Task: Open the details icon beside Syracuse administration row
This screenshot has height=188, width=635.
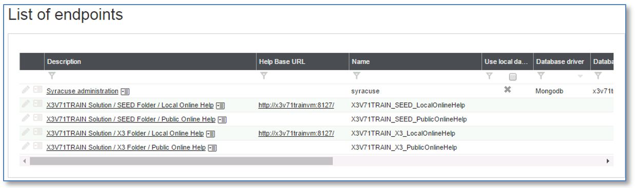Action: (37, 90)
